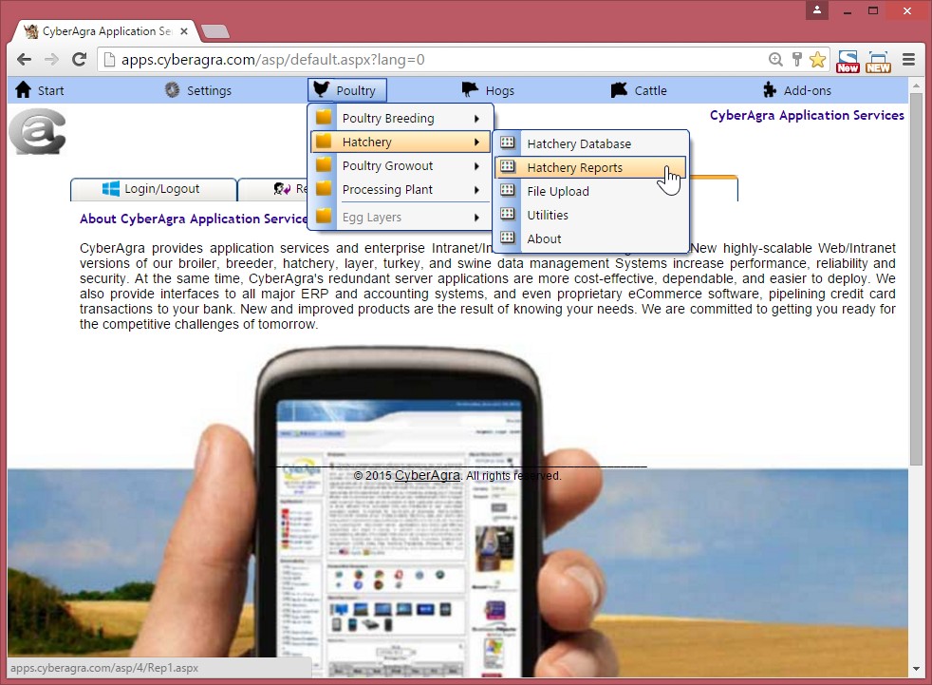This screenshot has height=685, width=932.
Task: Click the Poultry Breeding folder icon
Action: point(324,117)
